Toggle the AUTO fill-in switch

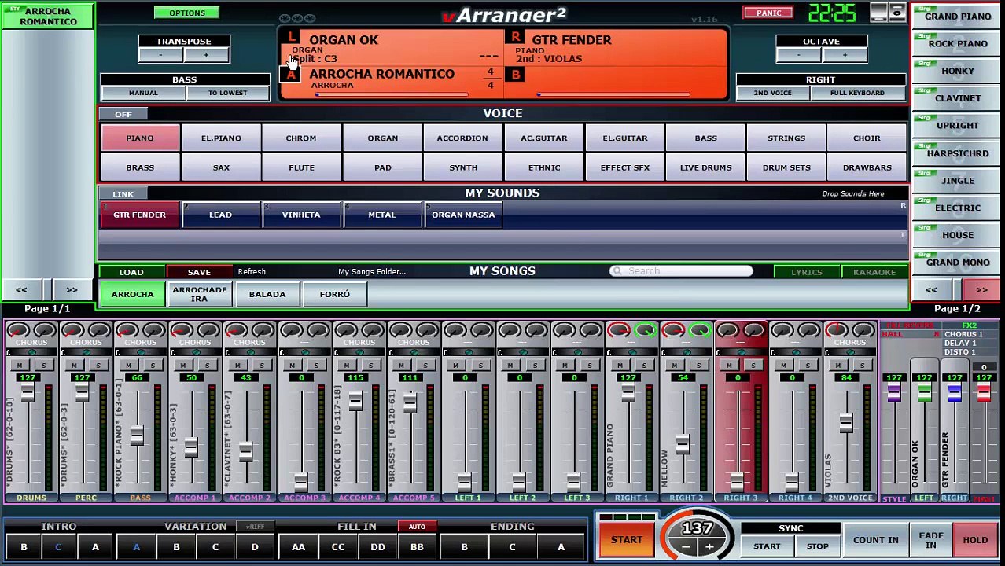417,527
